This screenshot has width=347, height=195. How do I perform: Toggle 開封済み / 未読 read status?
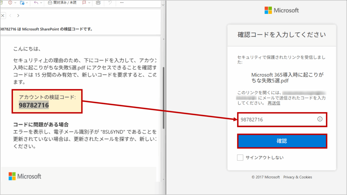(x=62, y=3)
